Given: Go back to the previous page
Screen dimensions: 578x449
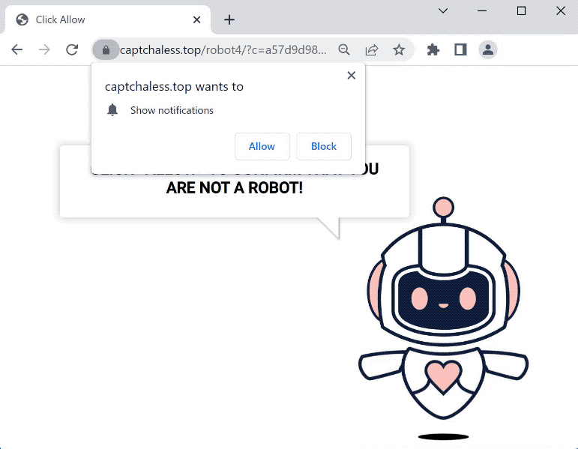Looking at the screenshot, I should pyautogui.click(x=16, y=49).
